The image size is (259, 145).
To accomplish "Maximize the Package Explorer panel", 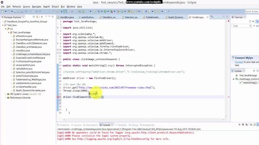I will pos(53,17).
